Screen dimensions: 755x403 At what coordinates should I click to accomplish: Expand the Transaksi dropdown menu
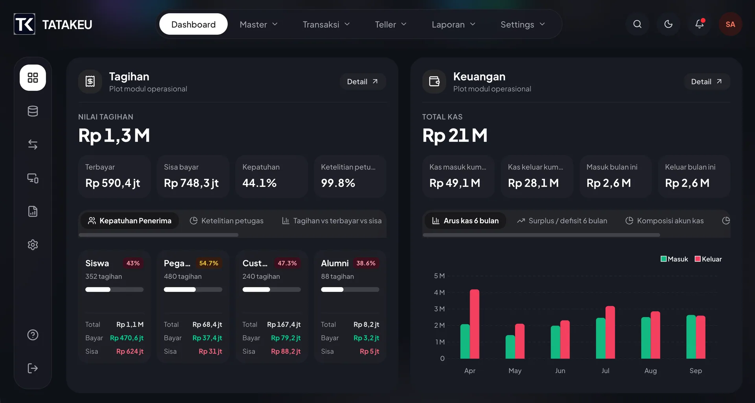[326, 24]
